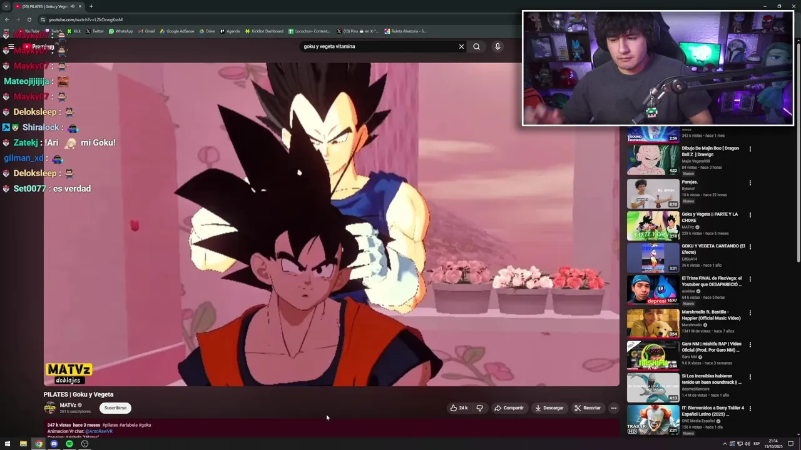Open the OBS Studio taskbar icon

(x=85, y=444)
